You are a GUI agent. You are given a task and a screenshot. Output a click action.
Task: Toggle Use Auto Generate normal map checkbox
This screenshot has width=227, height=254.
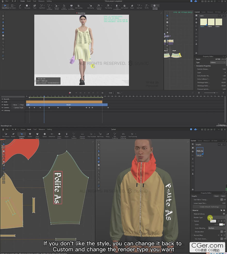(222, 239)
